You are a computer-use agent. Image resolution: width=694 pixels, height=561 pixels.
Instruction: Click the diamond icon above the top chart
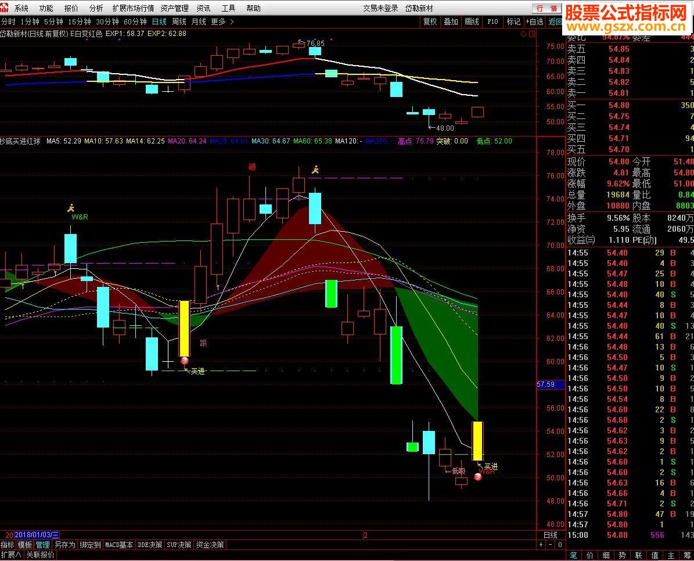tap(524, 34)
